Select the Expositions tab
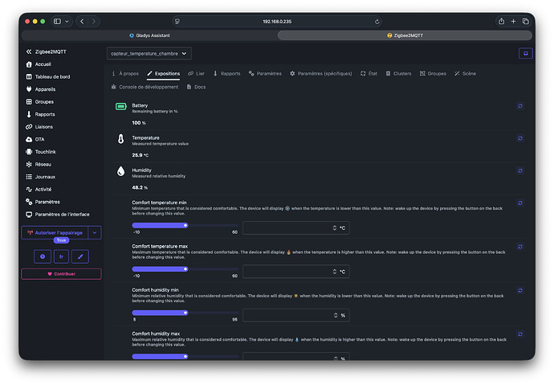 point(164,73)
